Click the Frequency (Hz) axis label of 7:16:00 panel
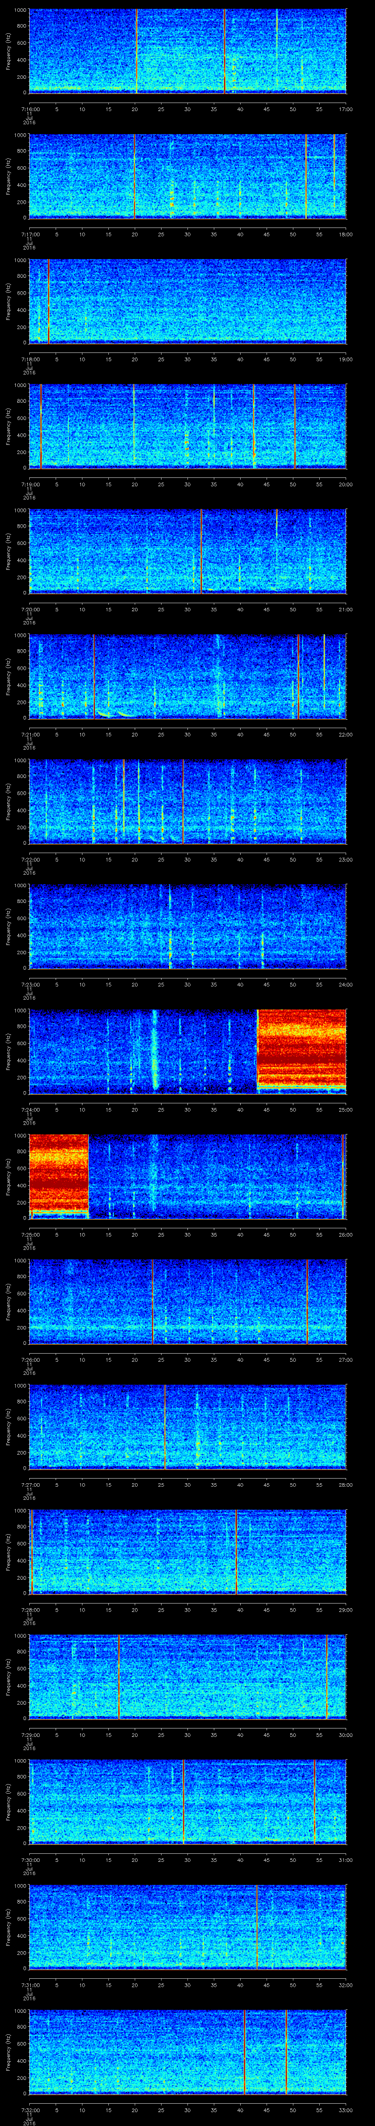This screenshot has width=375, height=2126. pyautogui.click(x=8, y=51)
